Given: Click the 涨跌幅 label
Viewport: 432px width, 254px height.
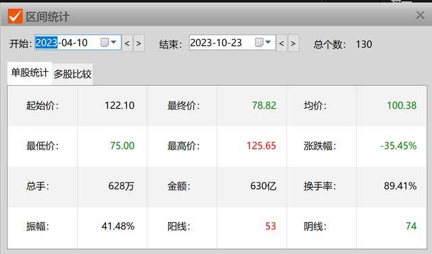Looking at the screenshot, I should 320,146.
